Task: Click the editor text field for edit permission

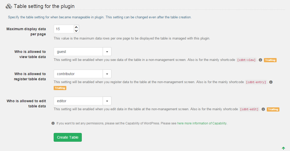Action: pos(78,101)
